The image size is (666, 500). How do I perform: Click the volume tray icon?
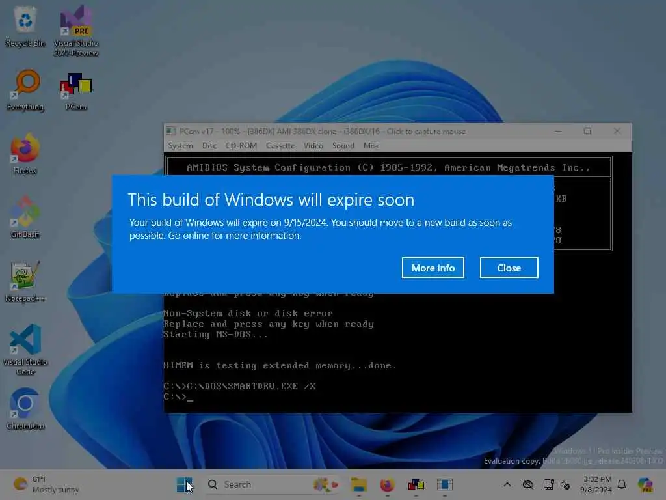pos(565,484)
